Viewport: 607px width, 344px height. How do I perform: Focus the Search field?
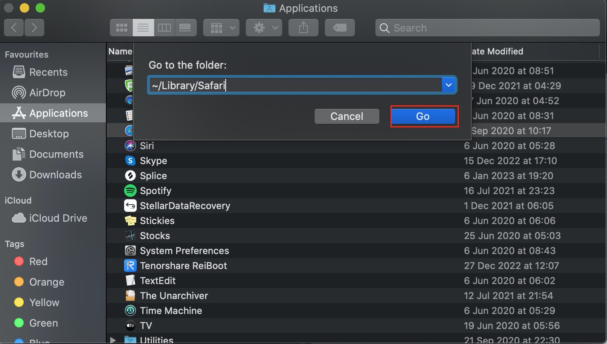(488, 28)
